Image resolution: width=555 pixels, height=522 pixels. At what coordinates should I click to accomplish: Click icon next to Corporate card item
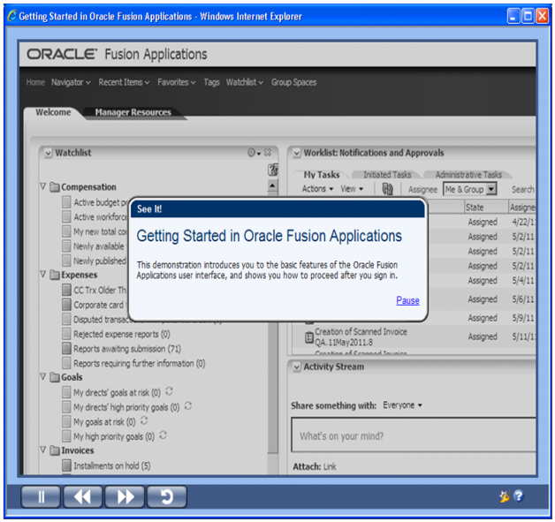tap(66, 305)
